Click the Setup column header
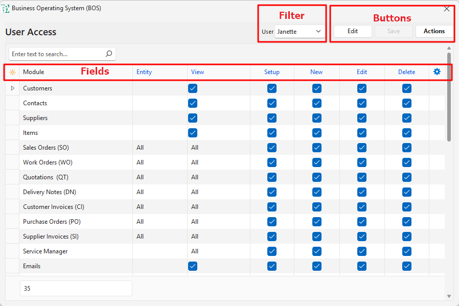The height and width of the screenshot is (306, 459). tap(272, 72)
